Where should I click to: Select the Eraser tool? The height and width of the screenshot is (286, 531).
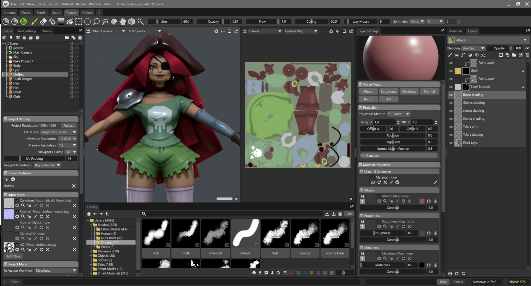[x=43, y=22]
